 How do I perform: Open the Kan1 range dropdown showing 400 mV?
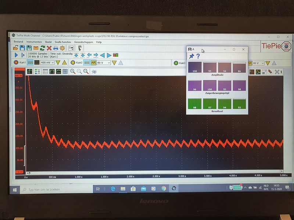(47, 62)
